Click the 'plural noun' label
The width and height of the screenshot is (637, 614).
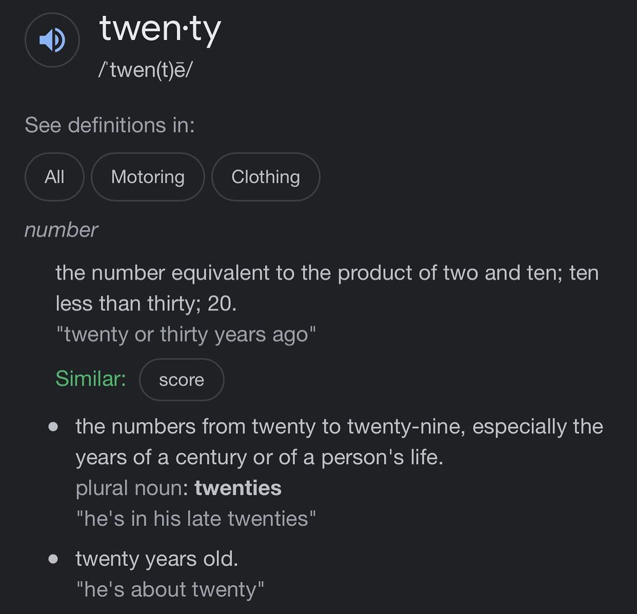coord(131,488)
